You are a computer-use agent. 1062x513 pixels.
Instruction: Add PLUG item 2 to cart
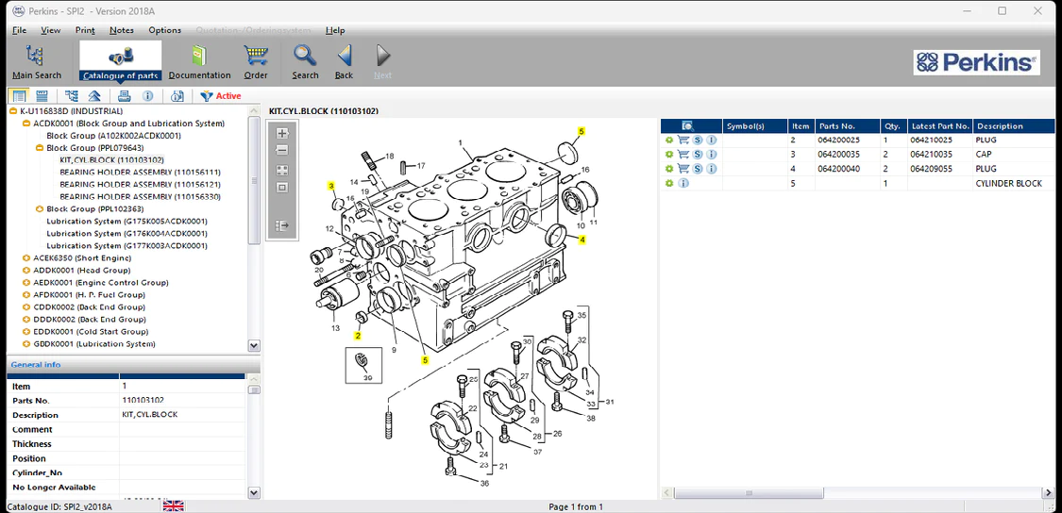[x=683, y=141]
